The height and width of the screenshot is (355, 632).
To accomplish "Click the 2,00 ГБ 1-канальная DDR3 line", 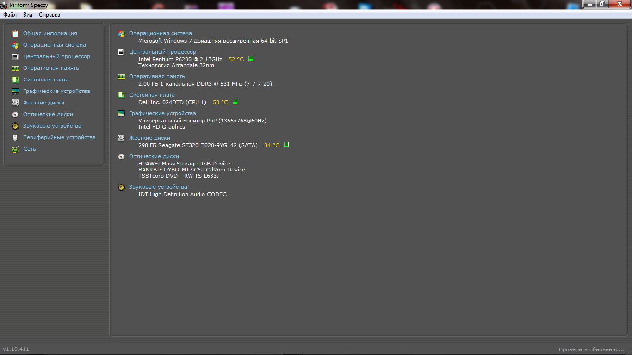I will [205, 84].
